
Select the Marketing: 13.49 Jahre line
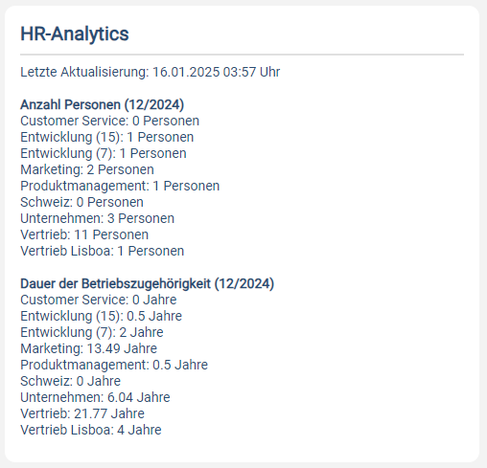88,348
